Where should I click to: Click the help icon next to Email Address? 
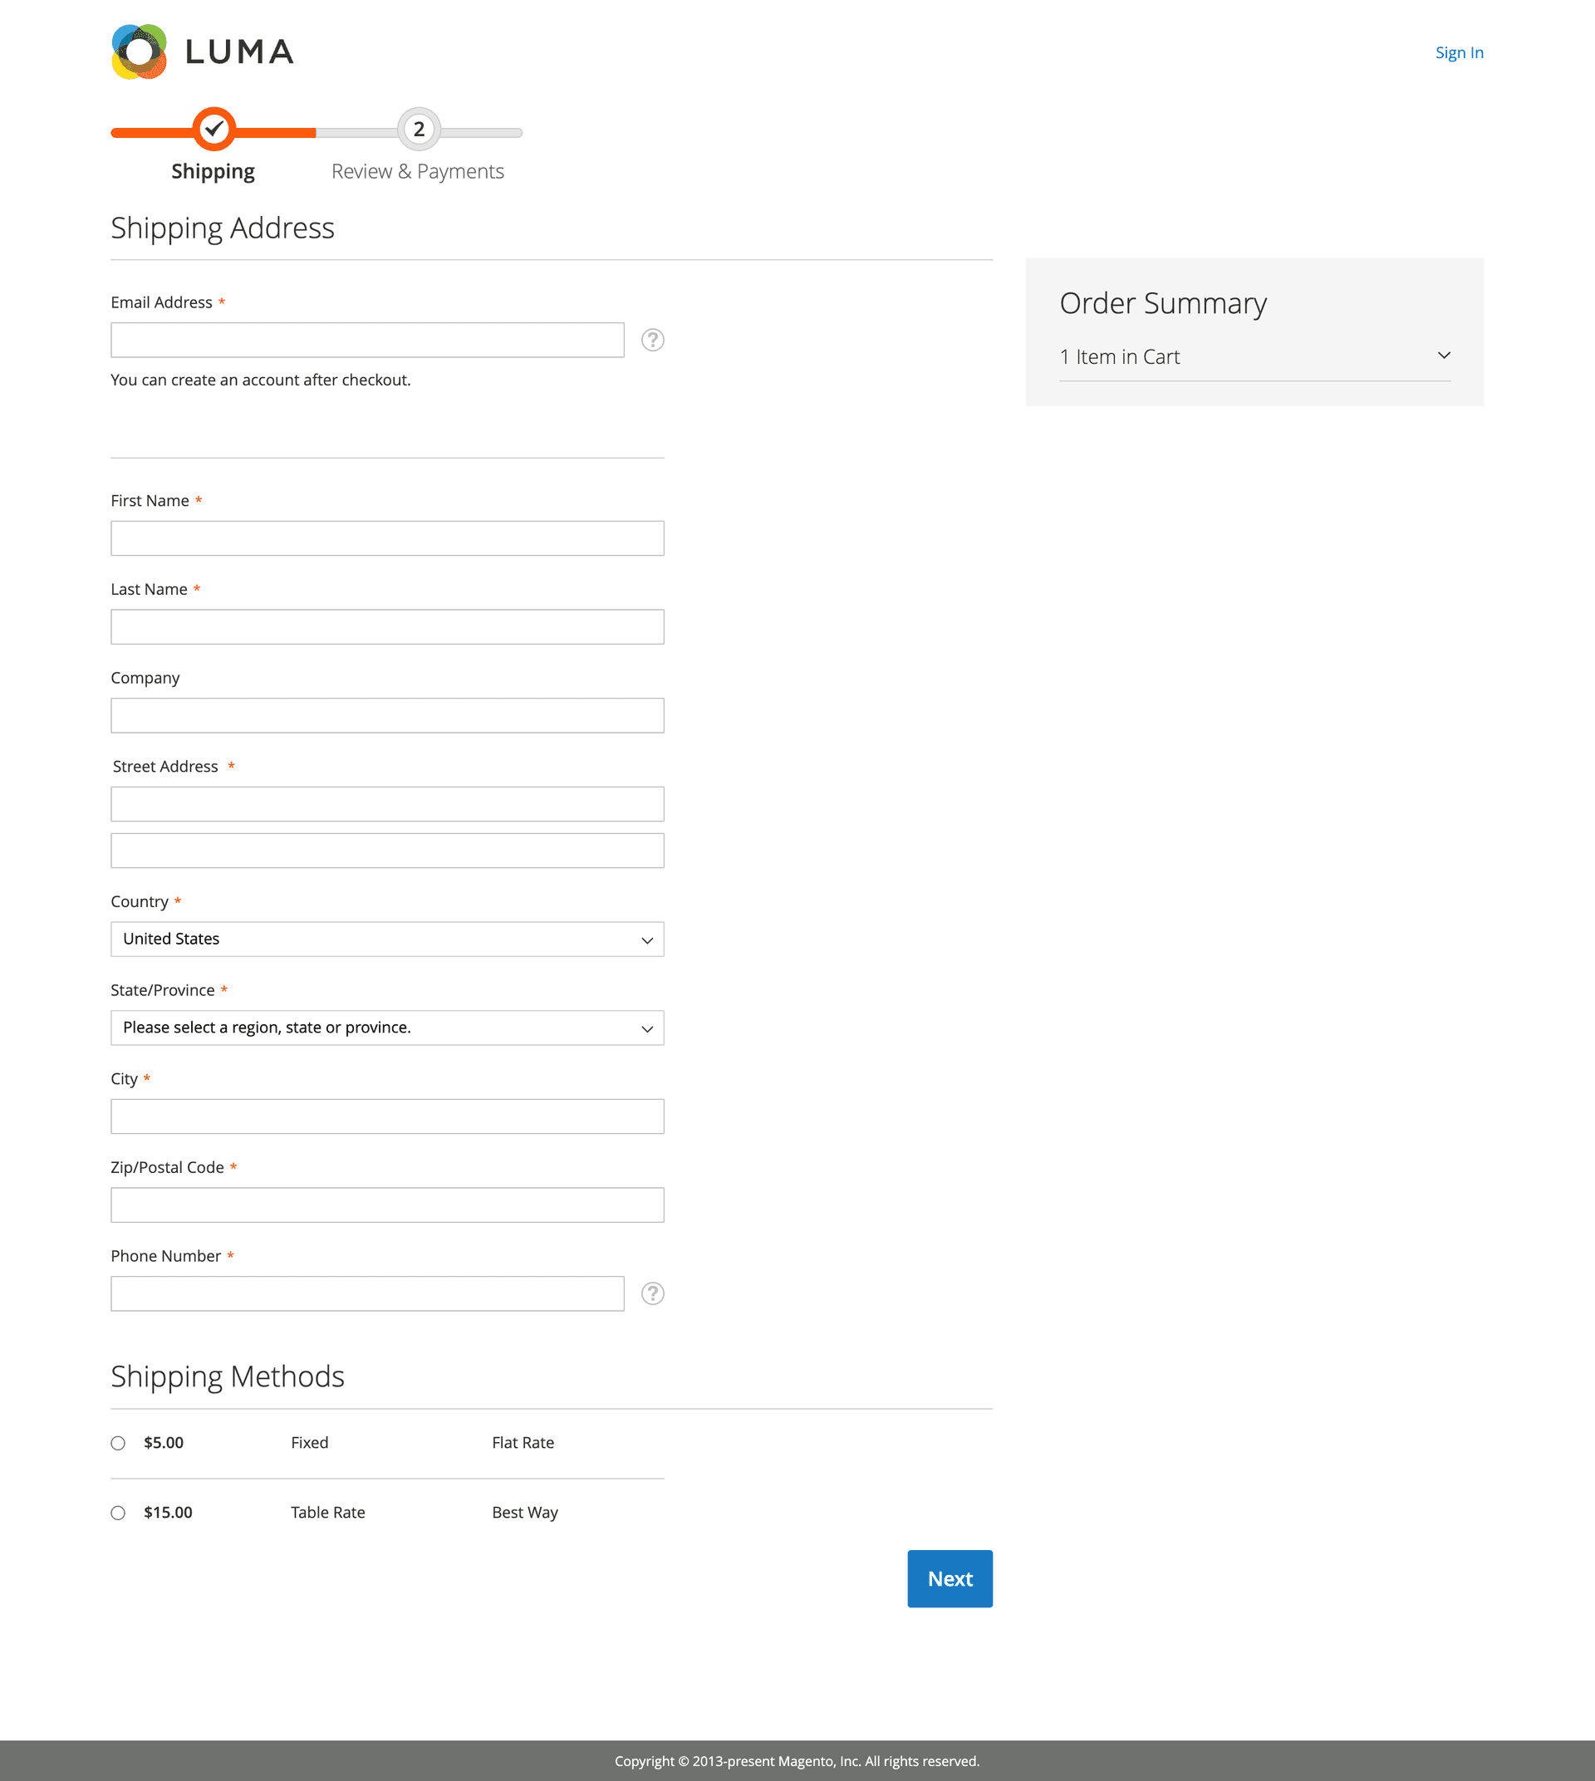tap(653, 339)
